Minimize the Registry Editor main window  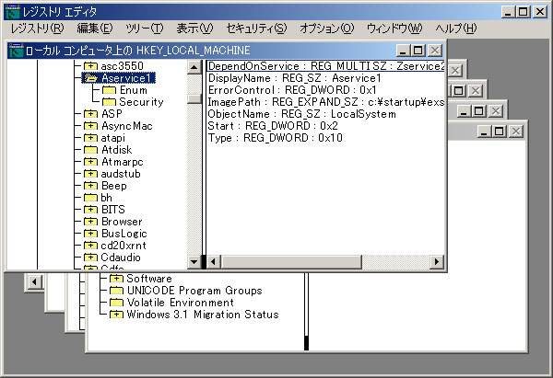pyautogui.click(x=508, y=12)
